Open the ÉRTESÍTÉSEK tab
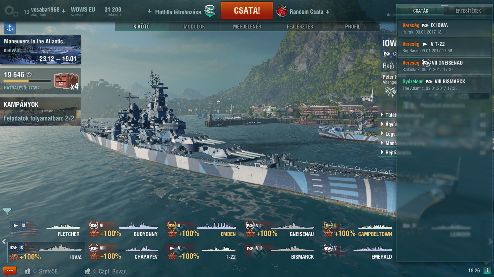Screen dimensions: 494x277 468,11
